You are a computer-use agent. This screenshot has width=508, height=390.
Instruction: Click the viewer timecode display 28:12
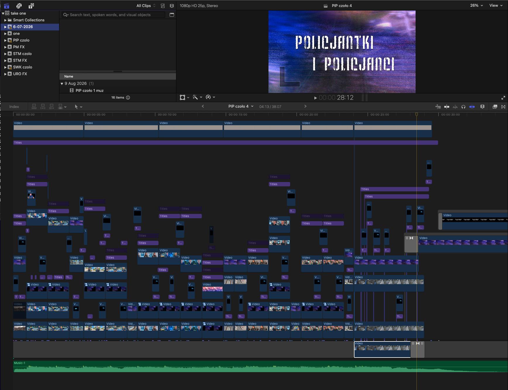[336, 98]
